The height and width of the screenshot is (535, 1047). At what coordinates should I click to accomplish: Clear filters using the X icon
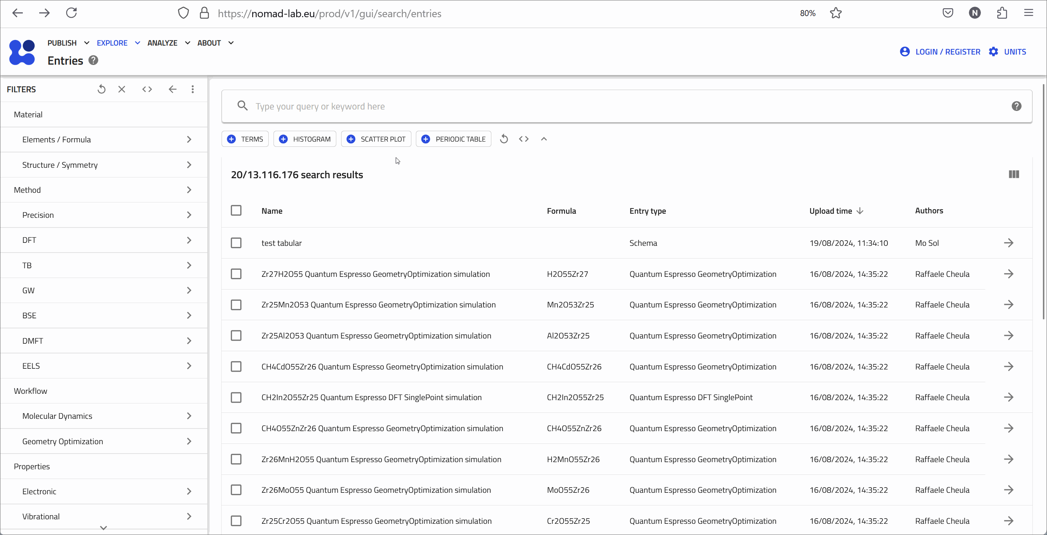121,89
